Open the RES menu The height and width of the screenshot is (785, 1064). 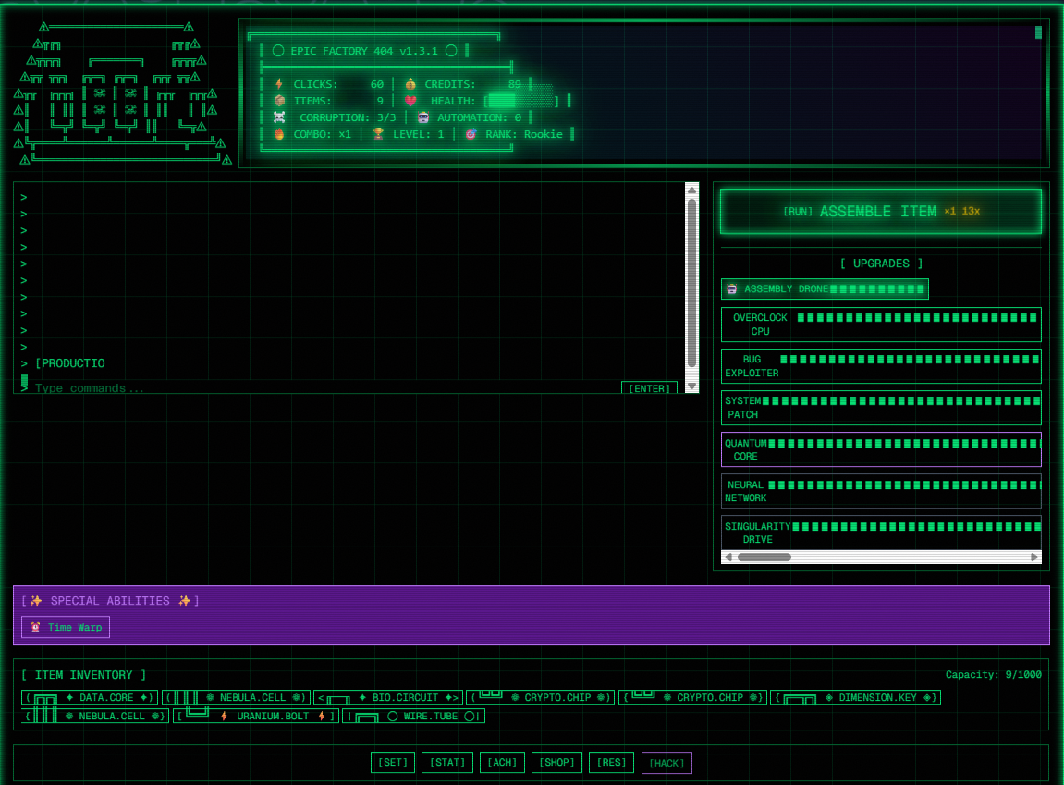tap(611, 763)
